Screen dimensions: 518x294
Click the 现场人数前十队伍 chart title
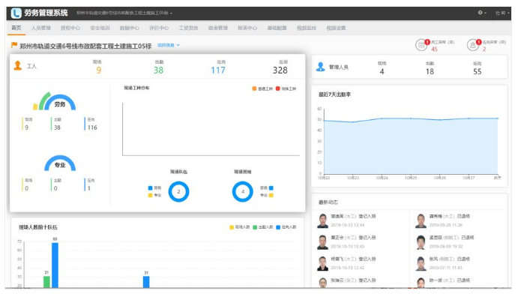(x=38, y=227)
